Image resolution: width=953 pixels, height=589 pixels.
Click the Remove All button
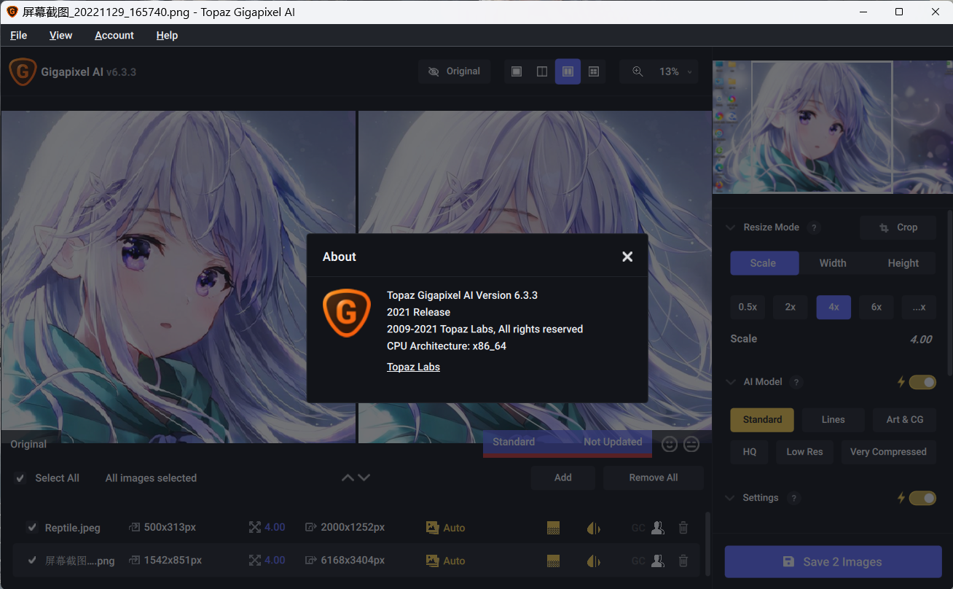click(x=654, y=477)
